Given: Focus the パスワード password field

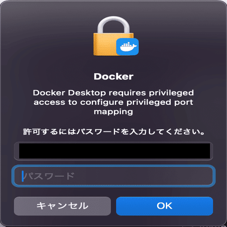Looking at the screenshot, I should (113, 176).
